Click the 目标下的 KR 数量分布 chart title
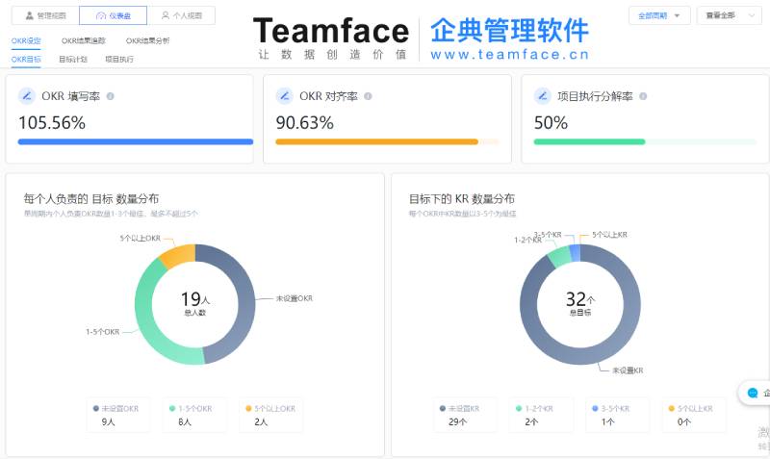 click(x=462, y=199)
